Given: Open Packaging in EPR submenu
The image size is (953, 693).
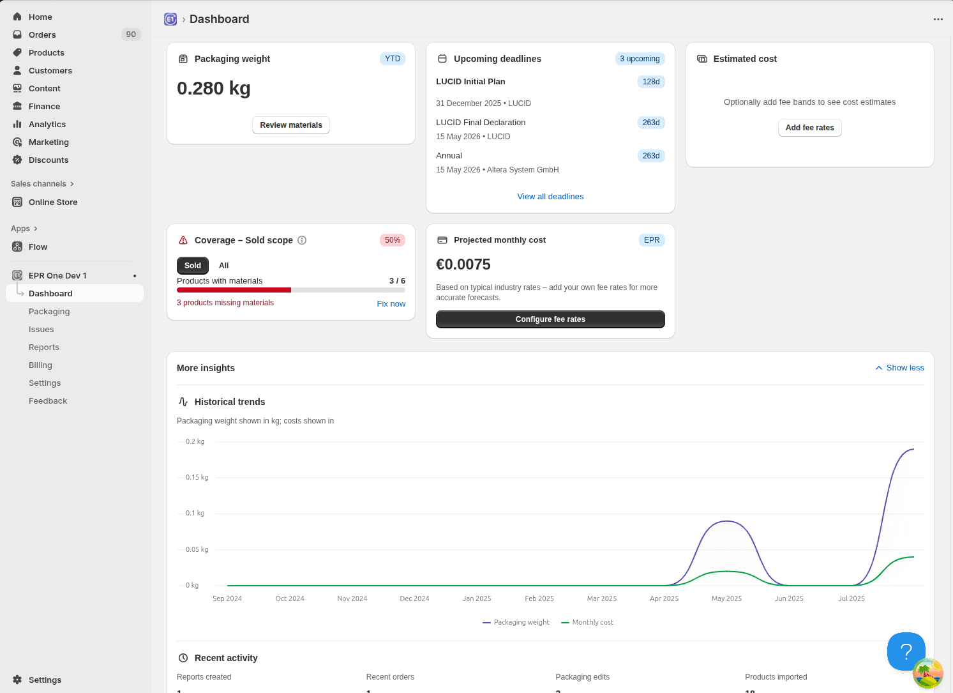Looking at the screenshot, I should pyautogui.click(x=49, y=312).
